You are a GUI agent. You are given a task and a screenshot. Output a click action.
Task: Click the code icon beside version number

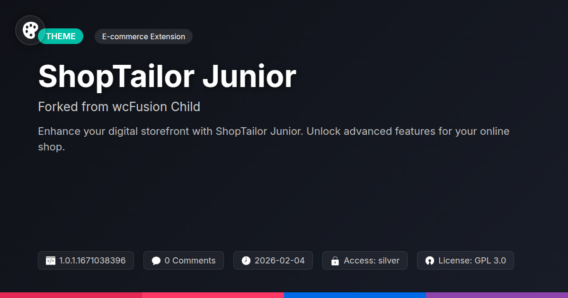click(51, 261)
